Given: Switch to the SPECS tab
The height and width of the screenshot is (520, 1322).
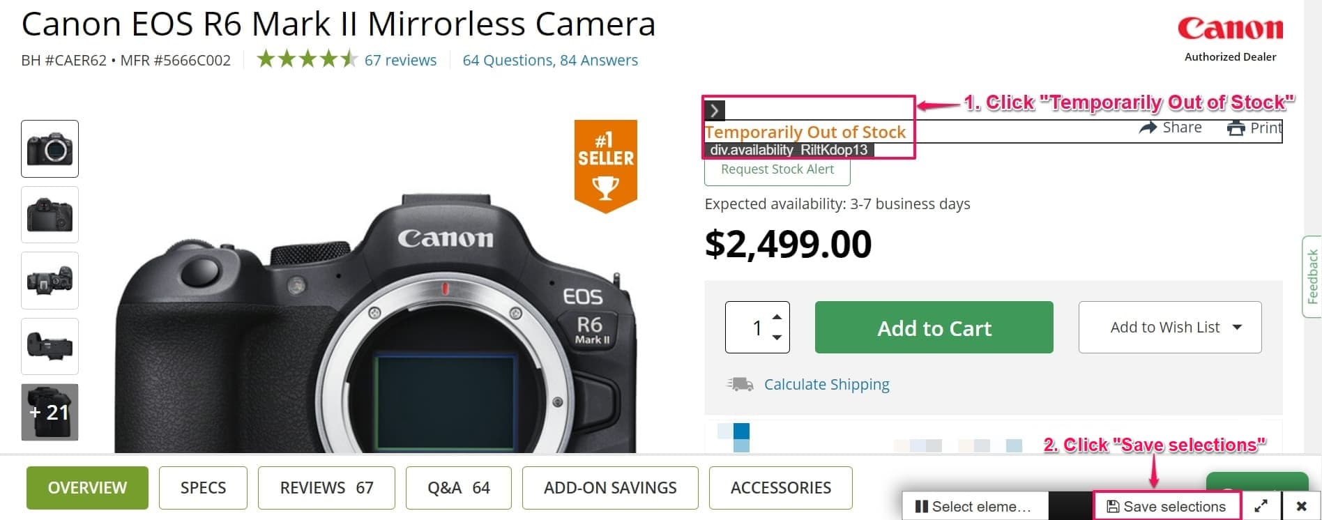Looking at the screenshot, I should [x=203, y=487].
